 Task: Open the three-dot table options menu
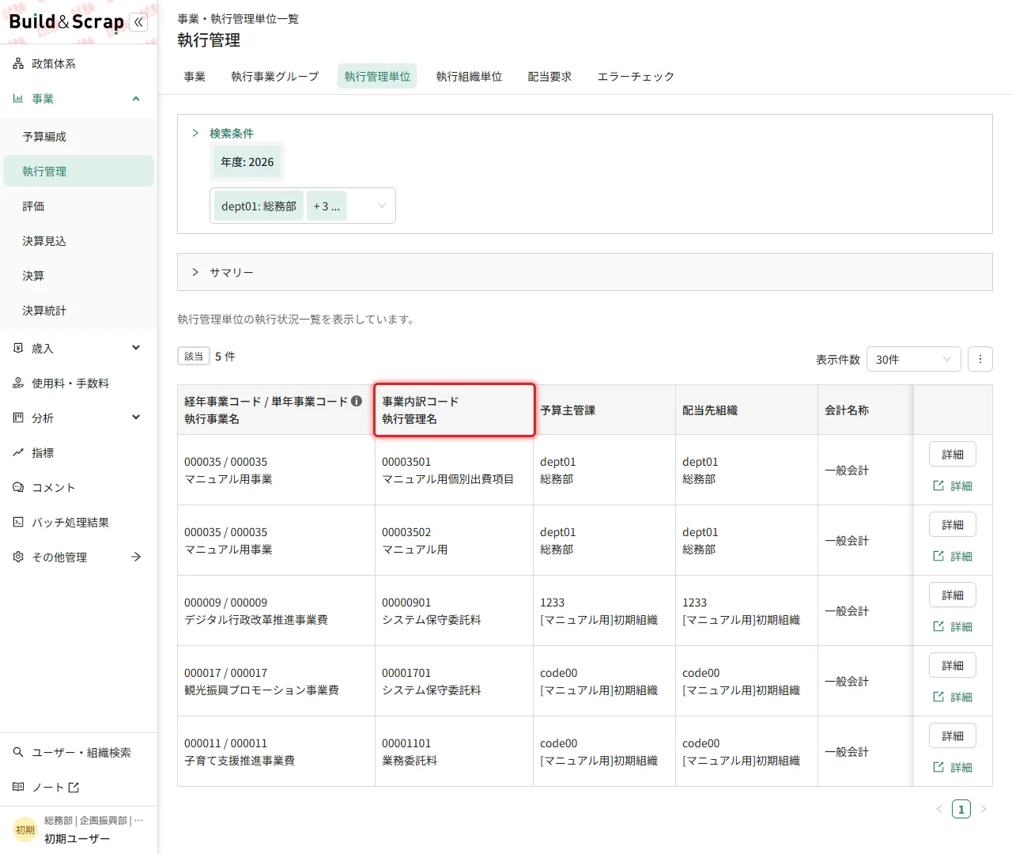tap(980, 359)
